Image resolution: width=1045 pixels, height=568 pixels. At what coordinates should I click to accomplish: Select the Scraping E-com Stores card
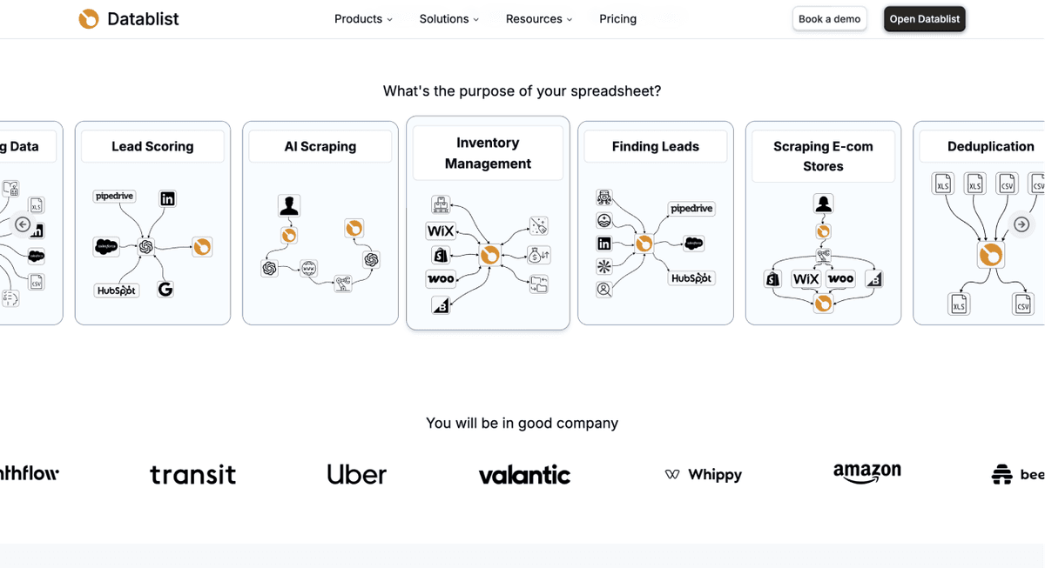823,223
